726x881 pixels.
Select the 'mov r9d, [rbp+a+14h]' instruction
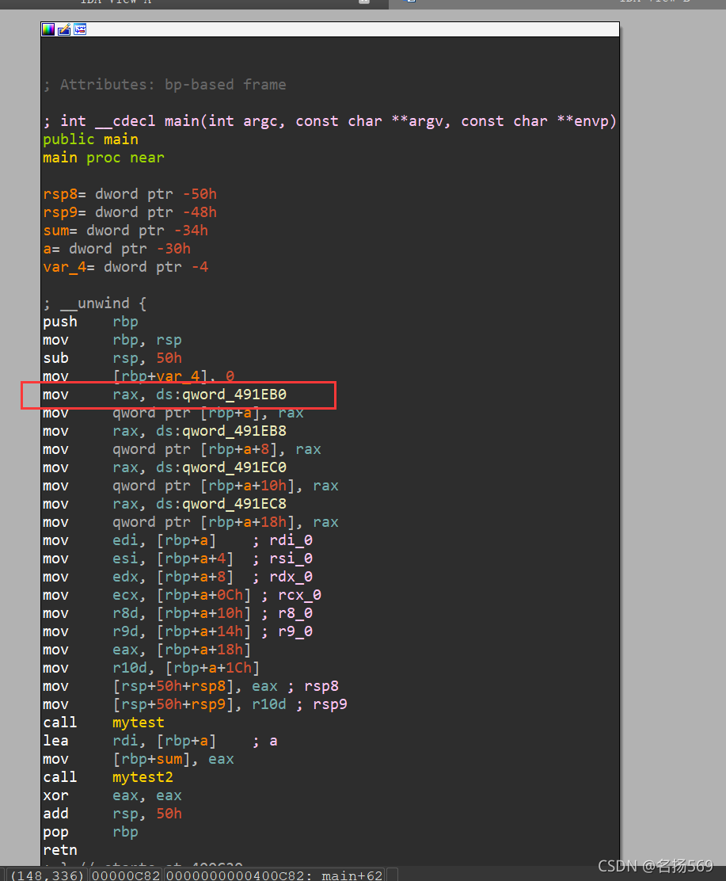(x=147, y=632)
